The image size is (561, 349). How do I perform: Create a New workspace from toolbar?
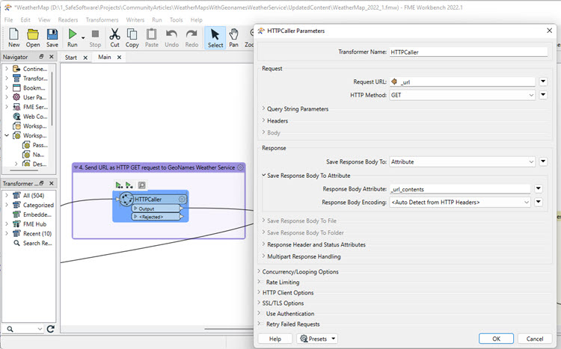(14, 37)
